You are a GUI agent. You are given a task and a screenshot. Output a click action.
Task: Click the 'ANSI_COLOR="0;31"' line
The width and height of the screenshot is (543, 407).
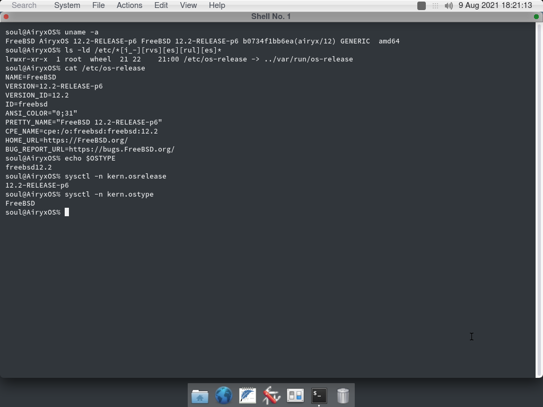41,113
